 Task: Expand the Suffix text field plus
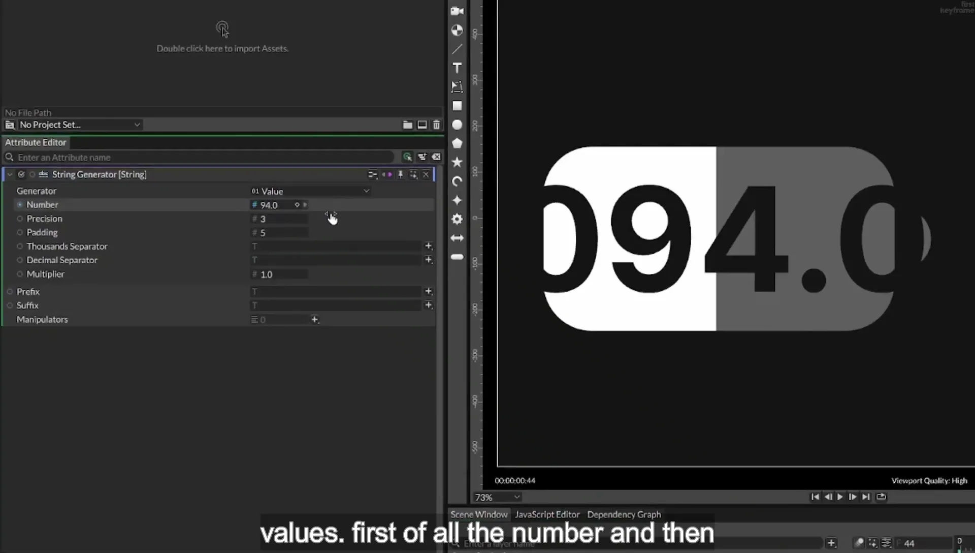(x=429, y=305)
